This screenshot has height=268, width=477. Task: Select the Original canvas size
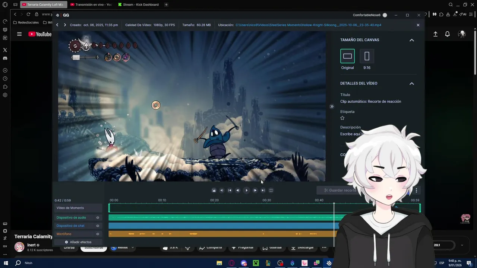point(347,56)
